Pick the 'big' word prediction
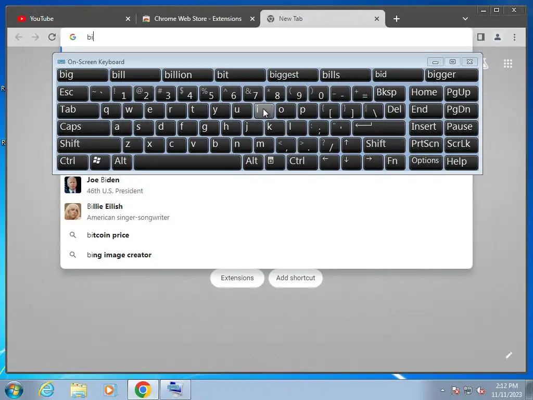 [x=83, y=75]
